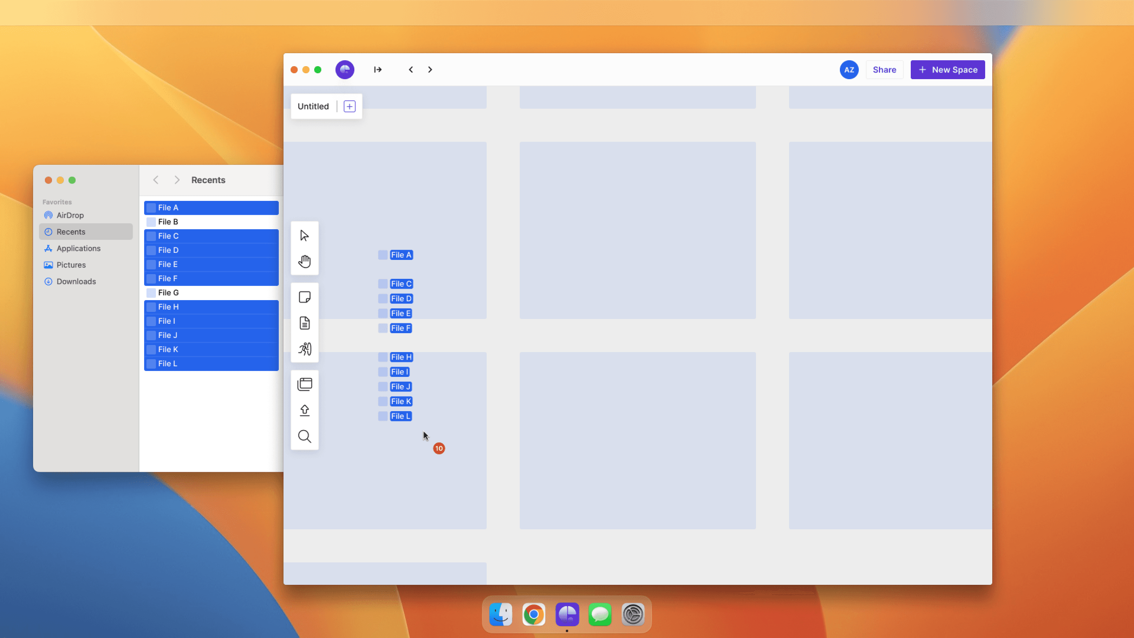Open the magnifier search tool

tap(304, 436)
